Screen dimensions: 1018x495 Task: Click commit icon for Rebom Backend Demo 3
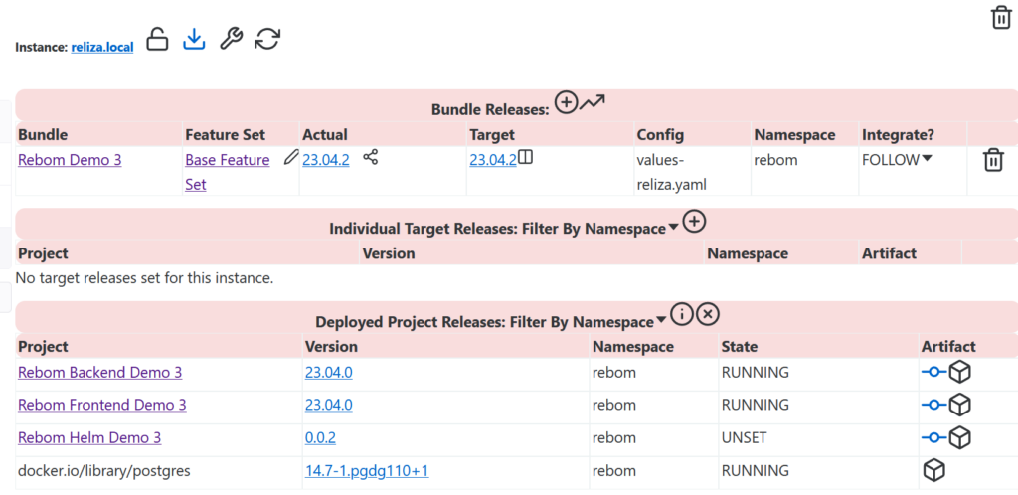coord(934,373)
